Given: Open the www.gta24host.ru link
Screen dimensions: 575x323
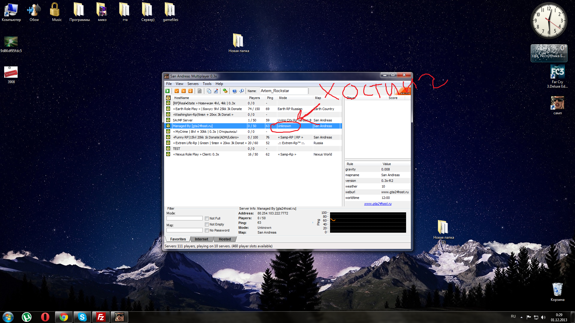Looking at the screenshot, I should tap(378, 204).
